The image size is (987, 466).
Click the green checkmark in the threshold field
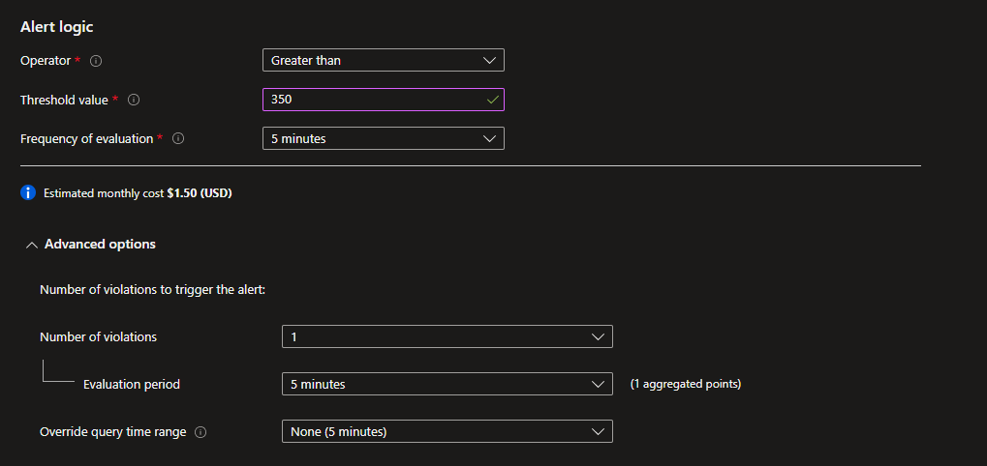coord(492,100)
